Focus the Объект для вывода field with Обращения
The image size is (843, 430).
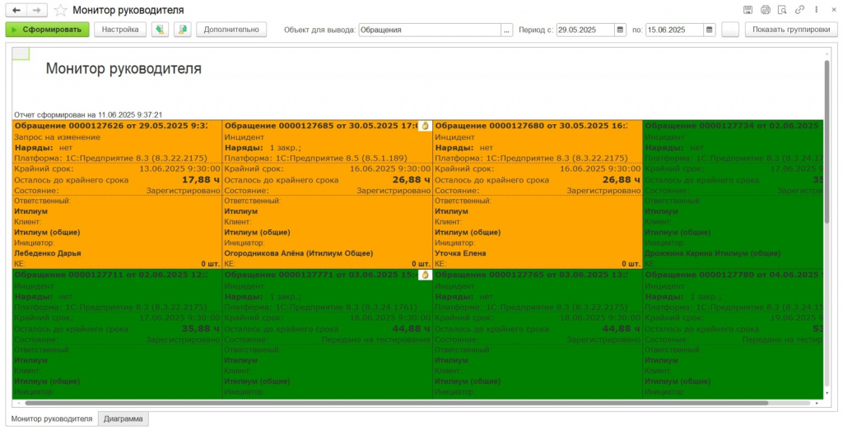pos(430,30)
